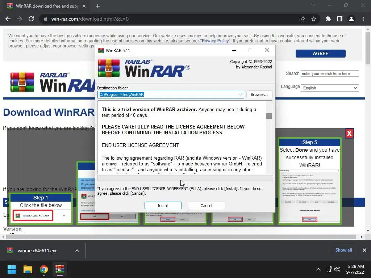Viewport: 371px width, 278px height.
Task: Expand the Destination folder dropdown arrow
Action: [241, 94]
